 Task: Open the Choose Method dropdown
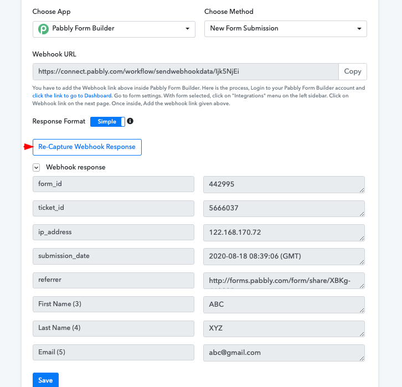[286, 29]
